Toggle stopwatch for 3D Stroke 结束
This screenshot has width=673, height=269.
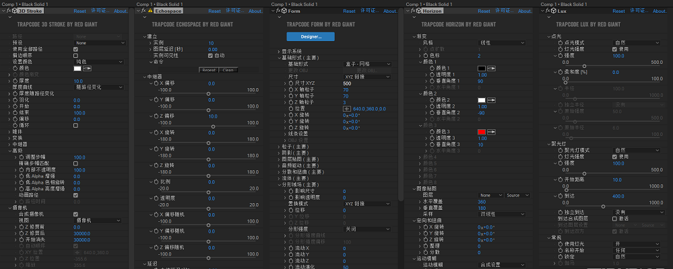pos(15,113)
